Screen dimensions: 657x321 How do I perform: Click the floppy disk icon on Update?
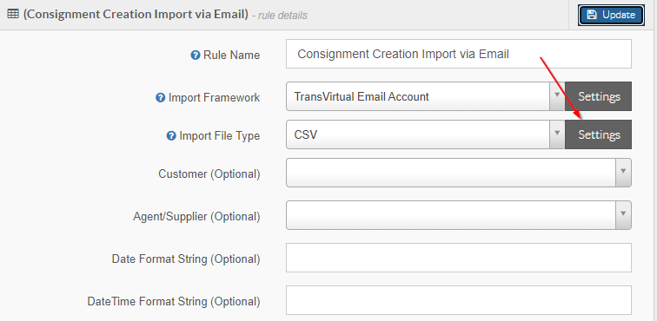tap(592, 15)
